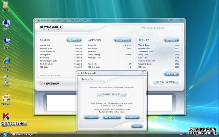This screenshot has width=219, height=137.
Task: Click the VIEW RESULTS button
Action: tap(171, 40)
